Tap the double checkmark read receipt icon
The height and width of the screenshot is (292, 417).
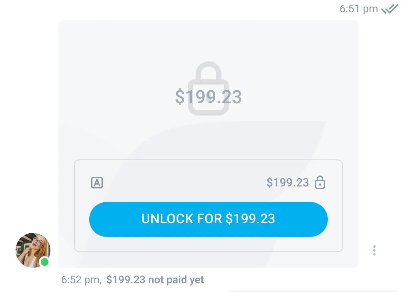pyautogui.click(x=390, y=9)
